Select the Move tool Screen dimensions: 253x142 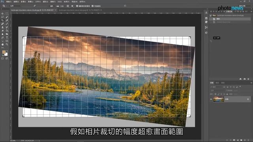pos(2,14)
